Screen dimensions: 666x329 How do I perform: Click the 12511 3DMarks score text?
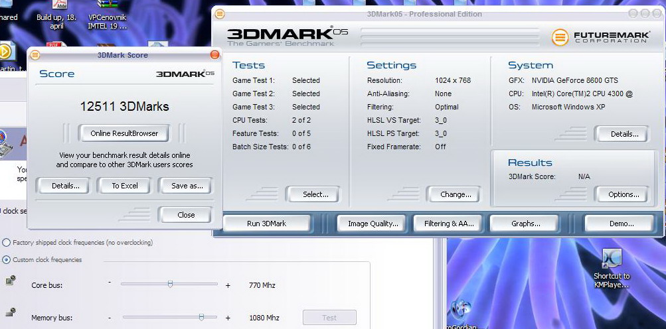coord(124,106)
